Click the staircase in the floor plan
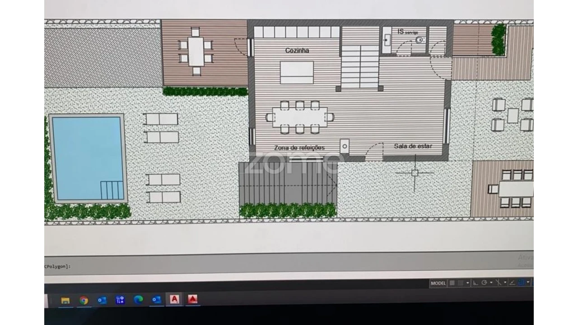This screenshot has width=578, height=325. pyautogui.click(x=359, y=65)
